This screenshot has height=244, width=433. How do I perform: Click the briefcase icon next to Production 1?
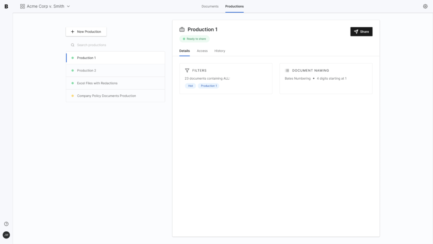click(x=182, y=29)
